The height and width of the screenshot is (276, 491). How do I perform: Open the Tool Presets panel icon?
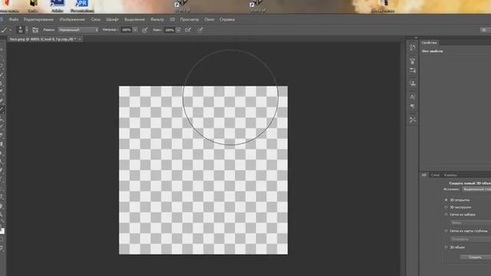413,120
